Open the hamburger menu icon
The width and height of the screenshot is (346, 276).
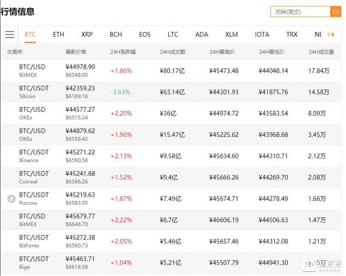tap(10, 35)
